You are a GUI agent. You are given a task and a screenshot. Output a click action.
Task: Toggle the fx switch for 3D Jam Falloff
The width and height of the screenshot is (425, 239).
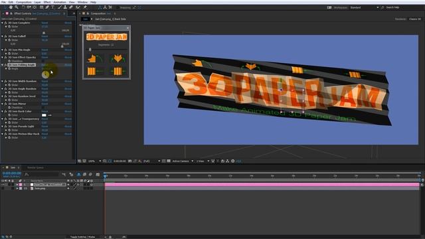coord(5,36)
